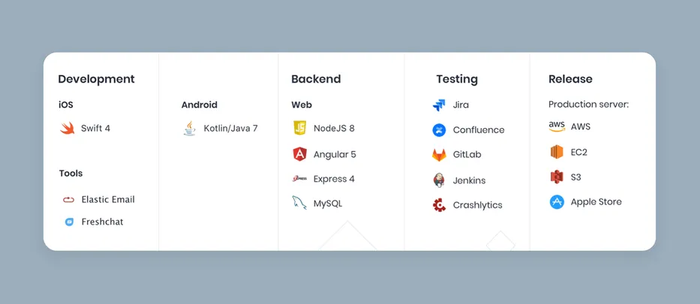Viewport: 700px width, 304px height.
Task: Click the NodeJS 8 icon
Action: tap(300, 129)
